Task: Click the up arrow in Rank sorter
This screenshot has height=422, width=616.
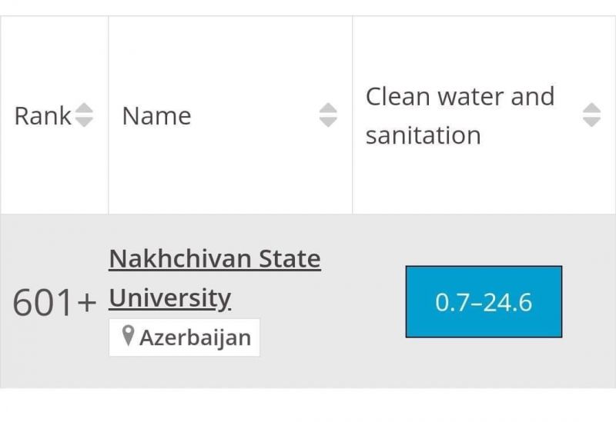Action: (84, 108)
